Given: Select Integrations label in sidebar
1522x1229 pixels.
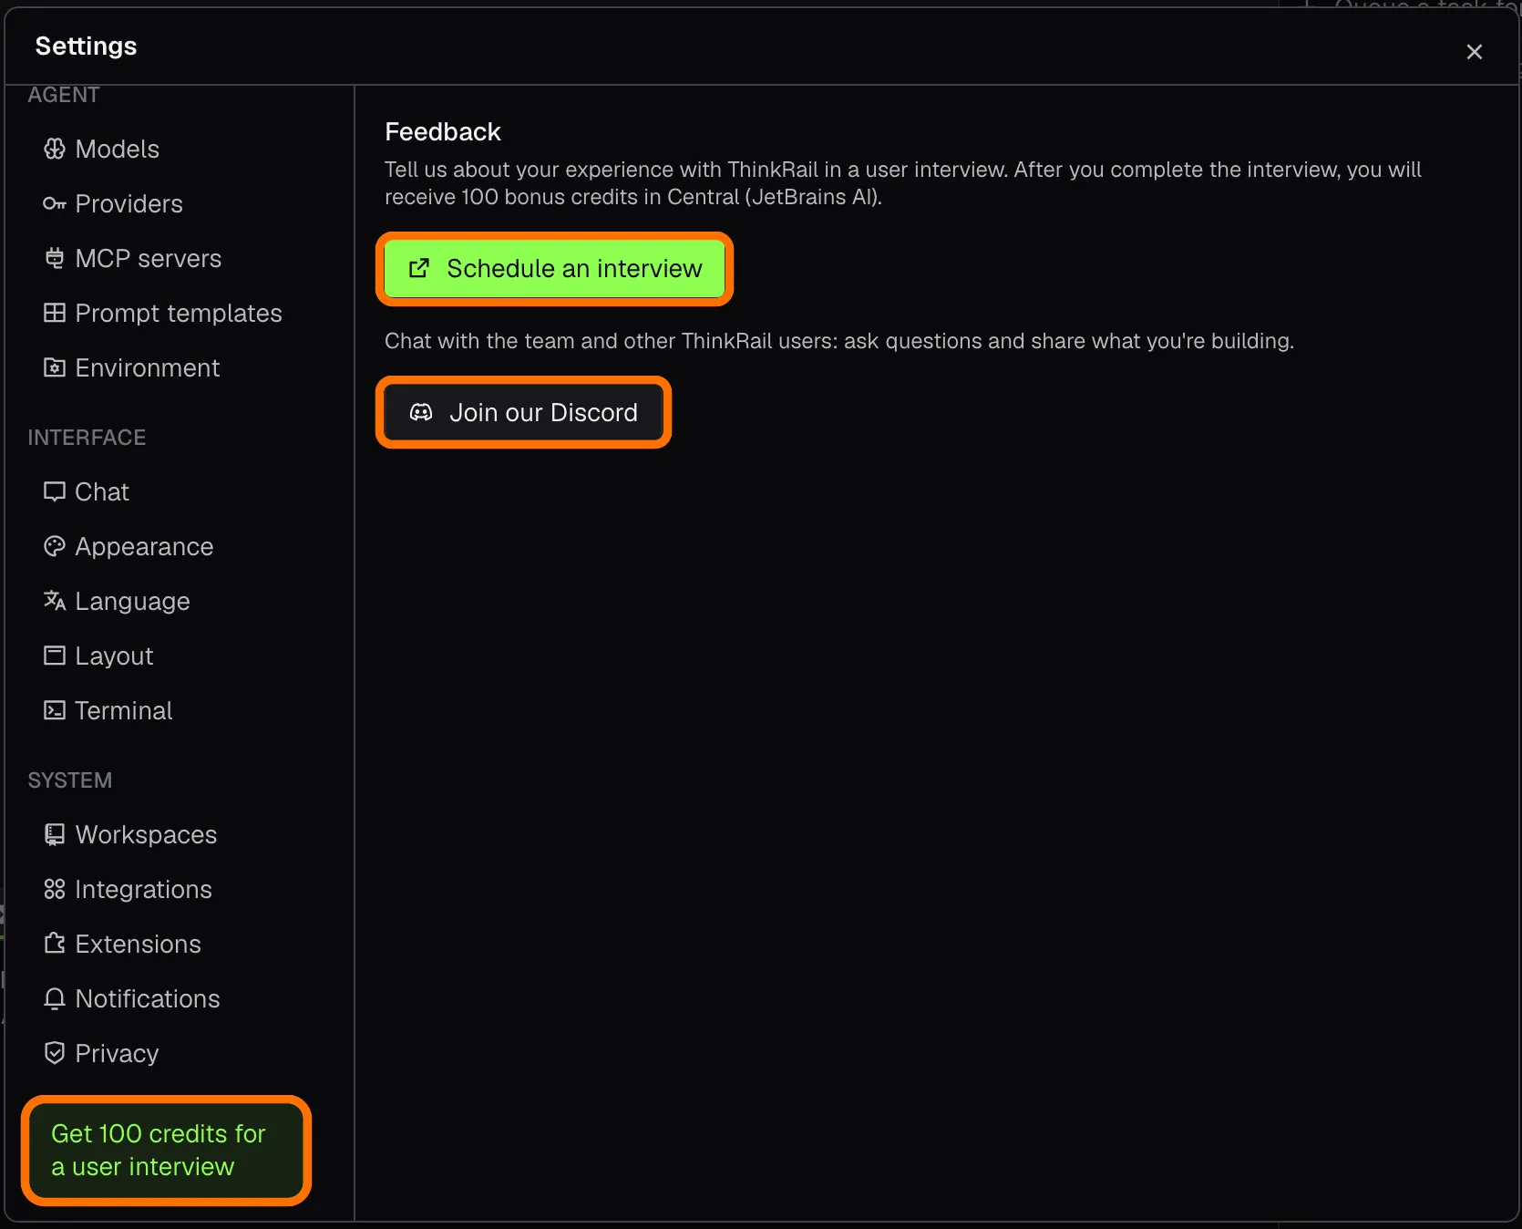Looking at the screenshot, I should [x=143, y=889].
